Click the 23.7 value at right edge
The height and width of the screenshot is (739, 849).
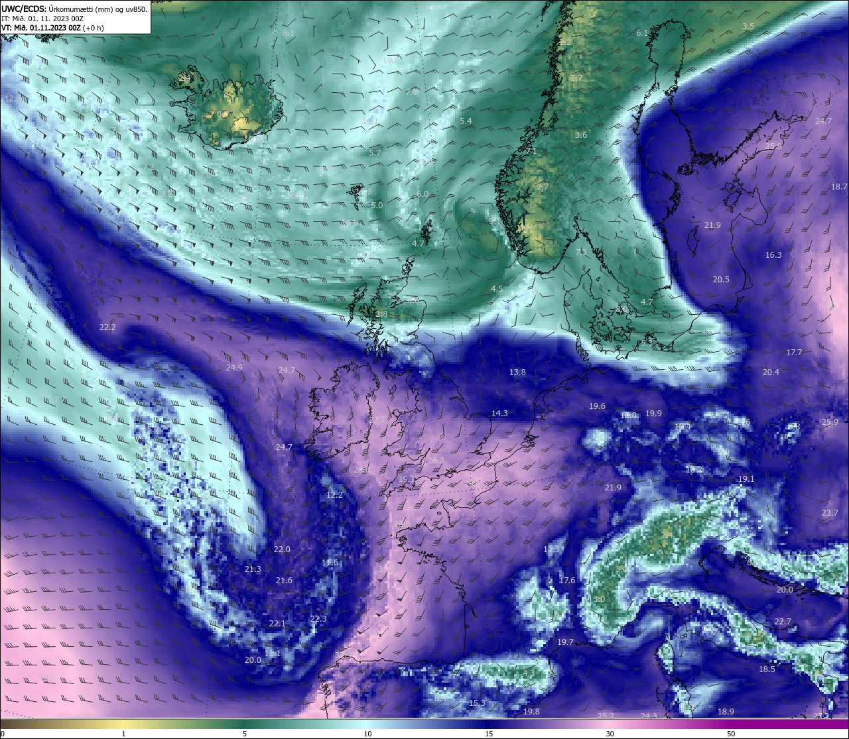[x=830, y=513]
